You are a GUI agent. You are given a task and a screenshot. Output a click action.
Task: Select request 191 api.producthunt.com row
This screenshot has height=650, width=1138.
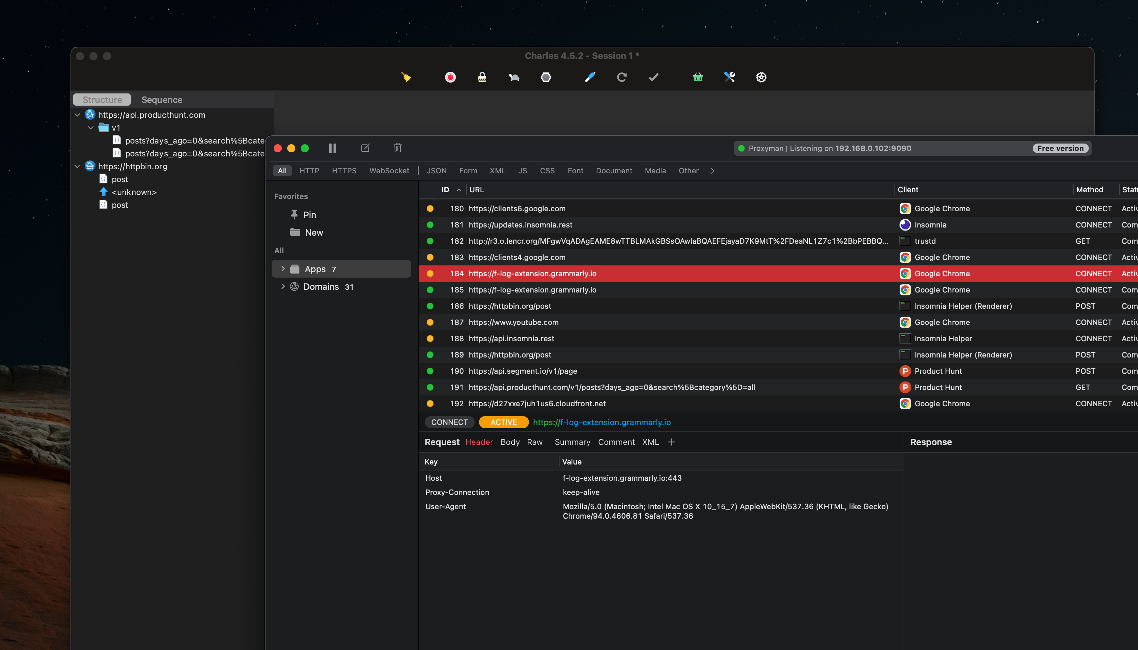coord(611,387)
